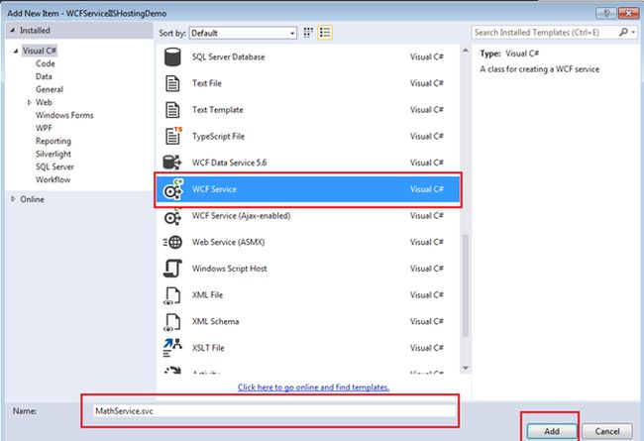Click the XML File icon
Viewport: 644px width, 441px height.
[x=172, y=295]
